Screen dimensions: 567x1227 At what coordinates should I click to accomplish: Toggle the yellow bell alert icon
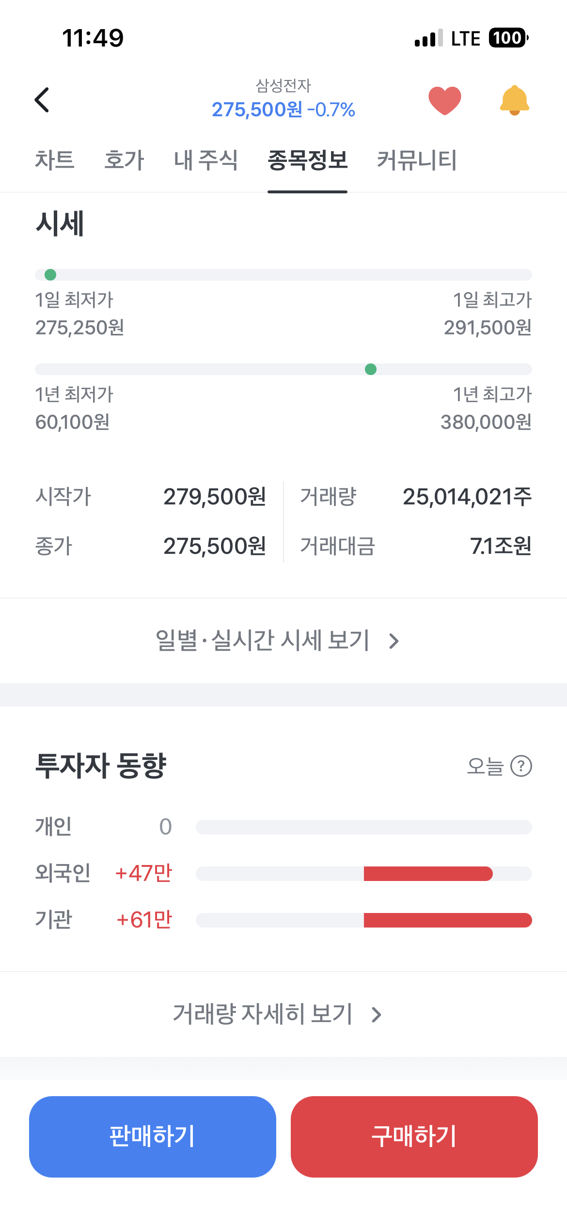[x=514, y=100]
